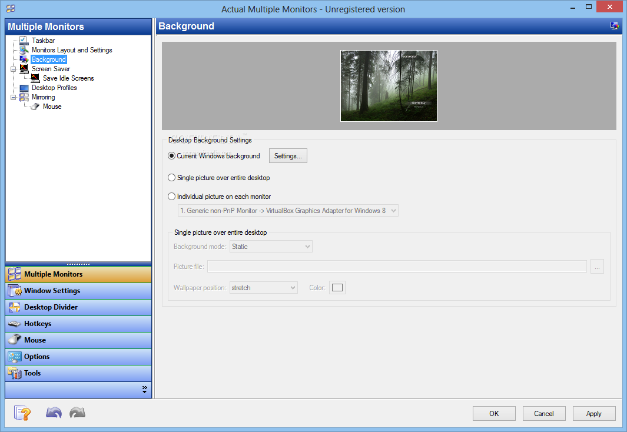Open the Desktop Divider section
Viewport: 627px width, 432px height.
point(78,307)
